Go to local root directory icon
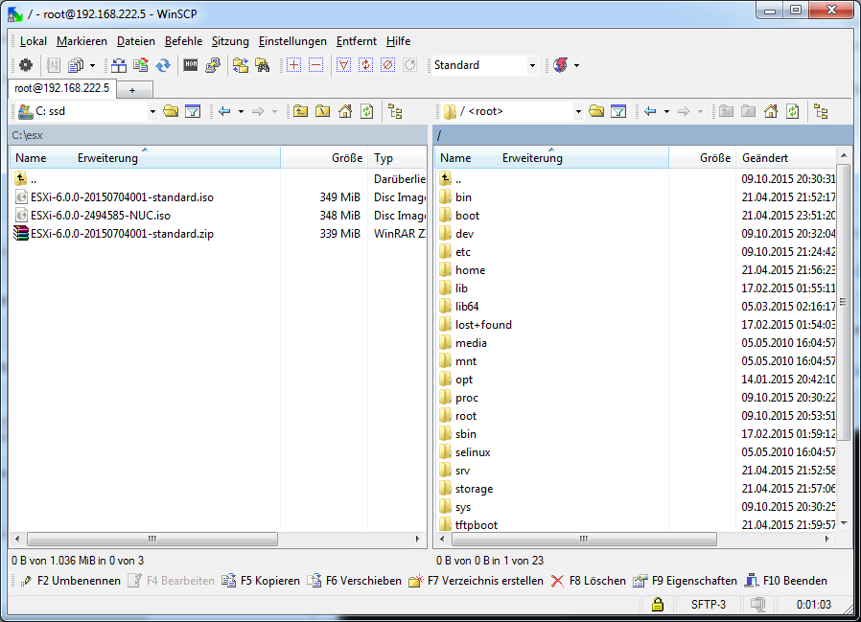Screen dimensions: 861x622 point(323,111)
